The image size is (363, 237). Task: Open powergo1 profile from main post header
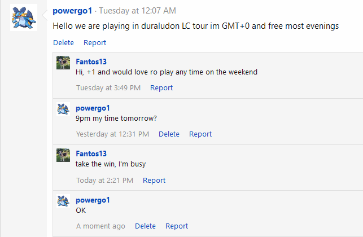tap(72, 11)
